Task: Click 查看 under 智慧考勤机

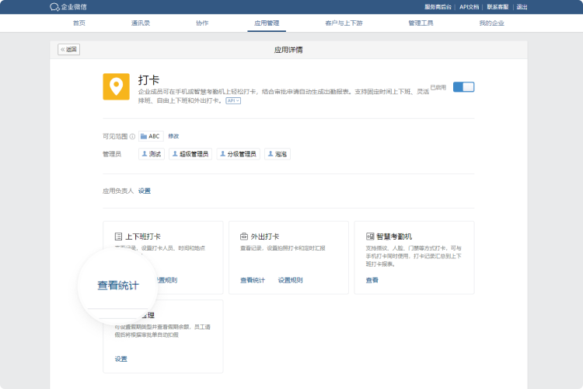Action: click(x=372, y=280)
